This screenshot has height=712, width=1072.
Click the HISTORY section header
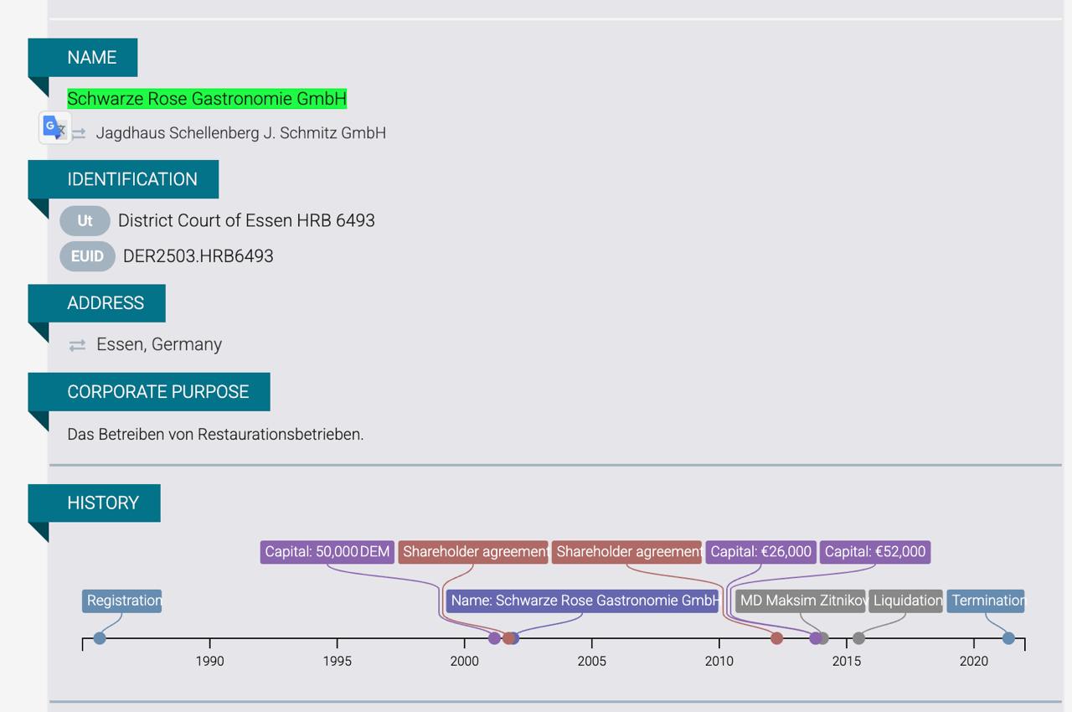[x=103, y=503]
